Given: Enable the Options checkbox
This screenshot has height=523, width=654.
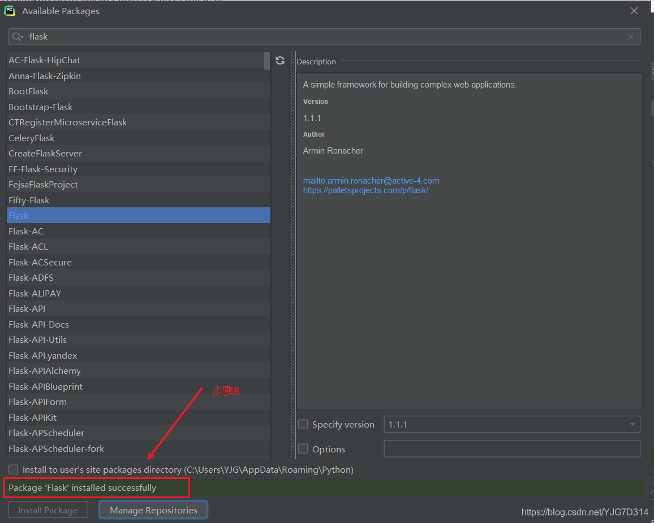Looking at the screenshot, I should (x=303, y=449).
